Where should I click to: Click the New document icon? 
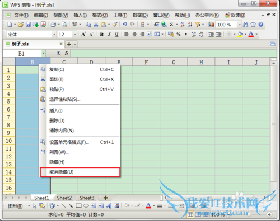tap(10, 25)
